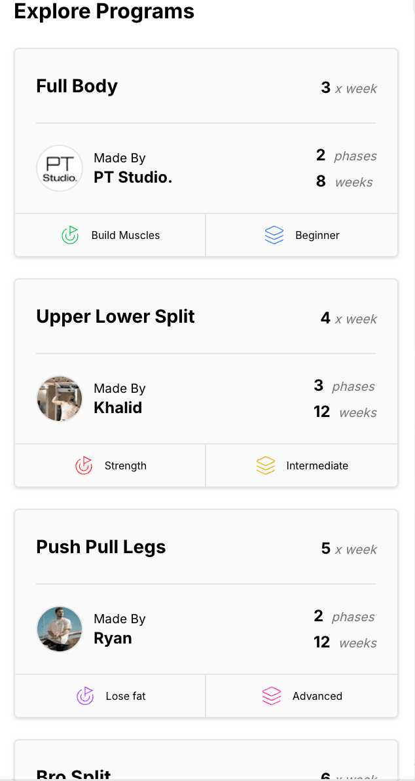Image resolution: width=415 pixels, height=781 pixels.
Task: Open Khalid's profile picture
Action: (60, 399)
